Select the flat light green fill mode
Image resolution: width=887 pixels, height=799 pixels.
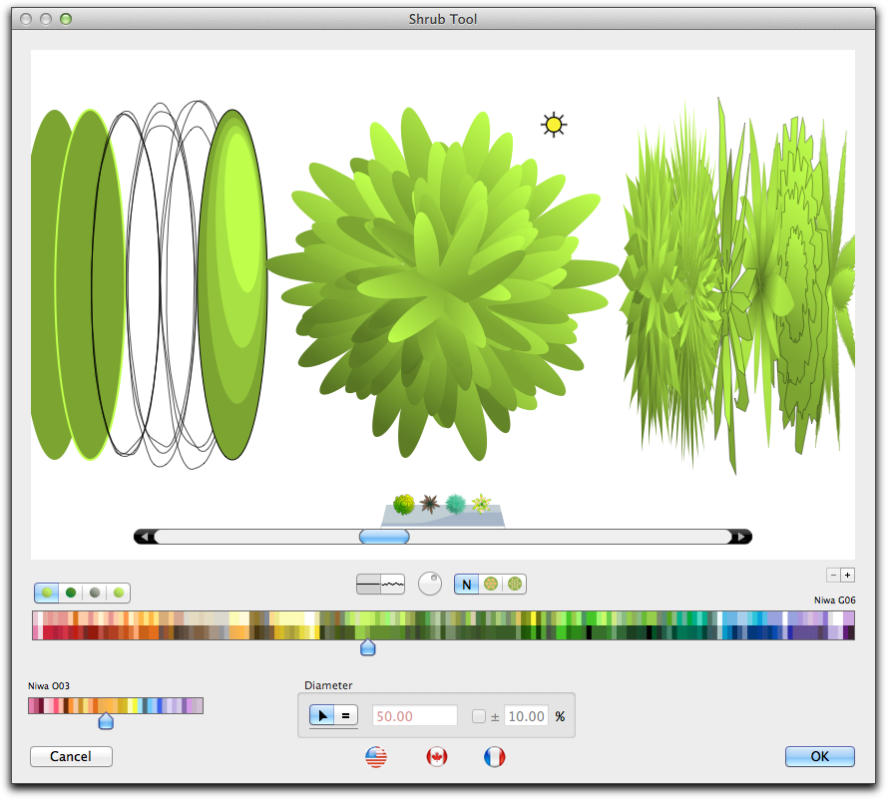coord(118,593)
